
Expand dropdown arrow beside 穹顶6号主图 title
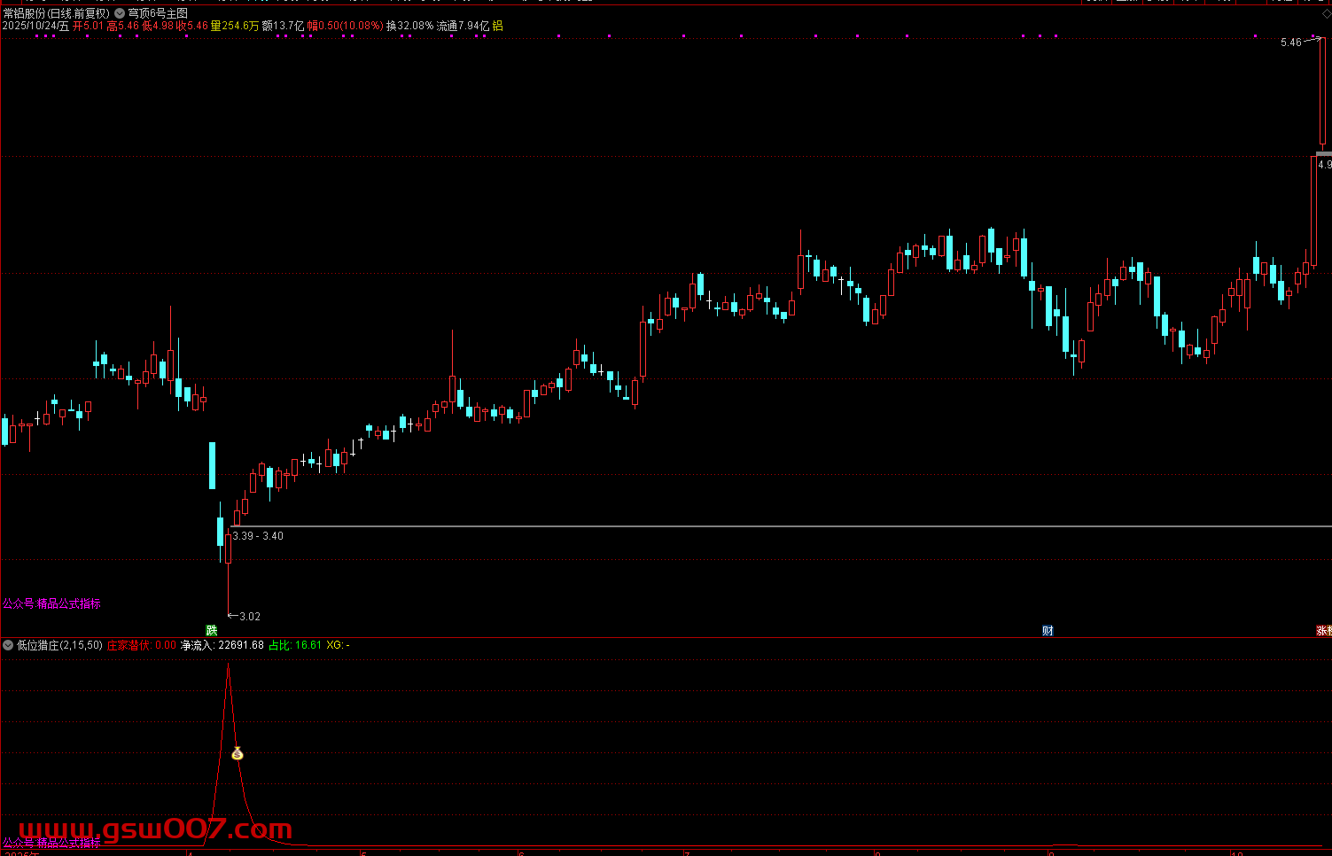coord(120,13)
